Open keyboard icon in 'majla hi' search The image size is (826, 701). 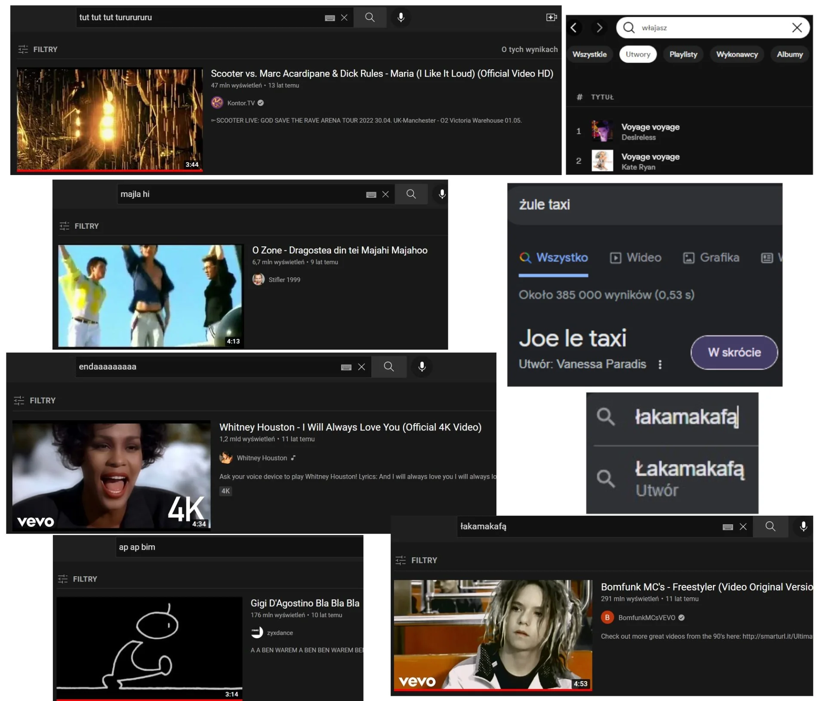click(371, 194)
